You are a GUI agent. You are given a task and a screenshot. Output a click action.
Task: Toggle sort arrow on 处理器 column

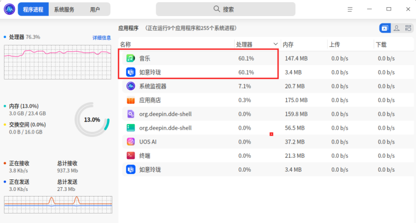point(275,44)
